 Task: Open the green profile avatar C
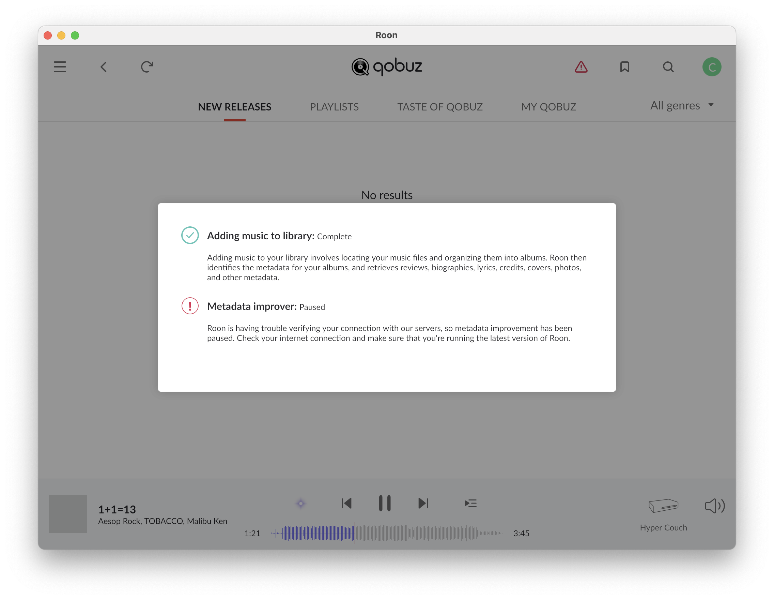[712, 67]
